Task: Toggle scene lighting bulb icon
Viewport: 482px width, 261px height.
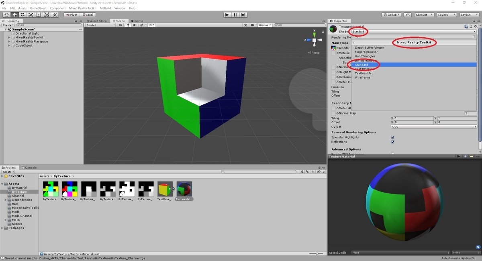Action: pyautogui.click(x=129, y=25)
